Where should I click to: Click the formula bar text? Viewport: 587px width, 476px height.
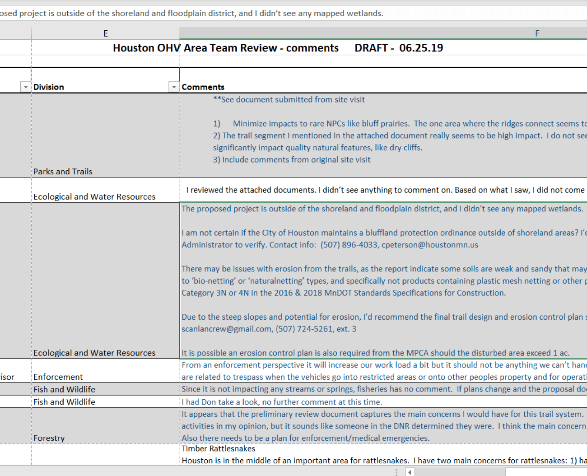coord(191,13)
